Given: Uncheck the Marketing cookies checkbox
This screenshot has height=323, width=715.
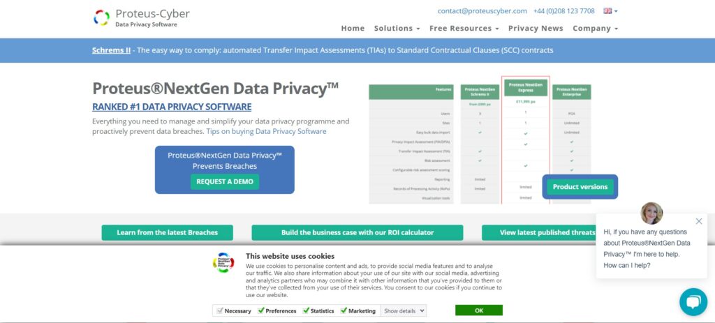Looking at the screenshot, I should [x=344, y=310].
